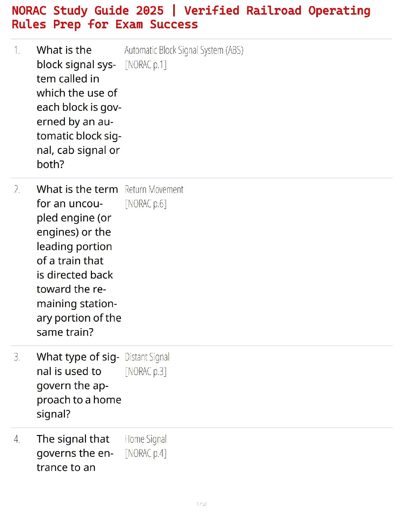Click the "Home Signal" answer
403x522 pixels.
(146, 439)
